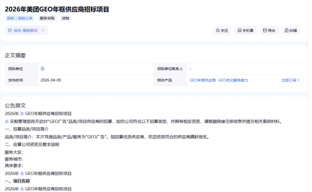312x192 pixels.
Task: Click the 纠错 error report icon
Action: [286, 30]
